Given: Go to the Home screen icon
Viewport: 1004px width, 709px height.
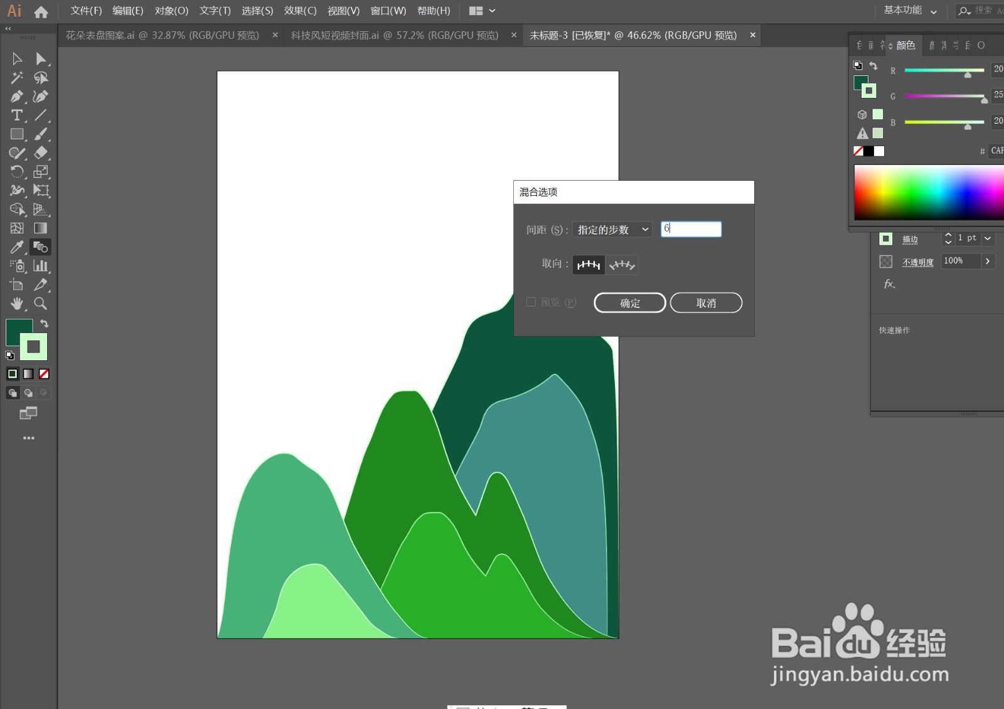Looking at the screenshot, I should tap(41, 11).
